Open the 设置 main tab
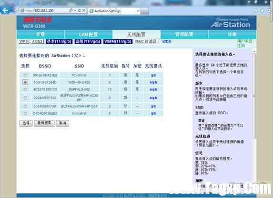The image size is (273, 198). tap(40, 34)
